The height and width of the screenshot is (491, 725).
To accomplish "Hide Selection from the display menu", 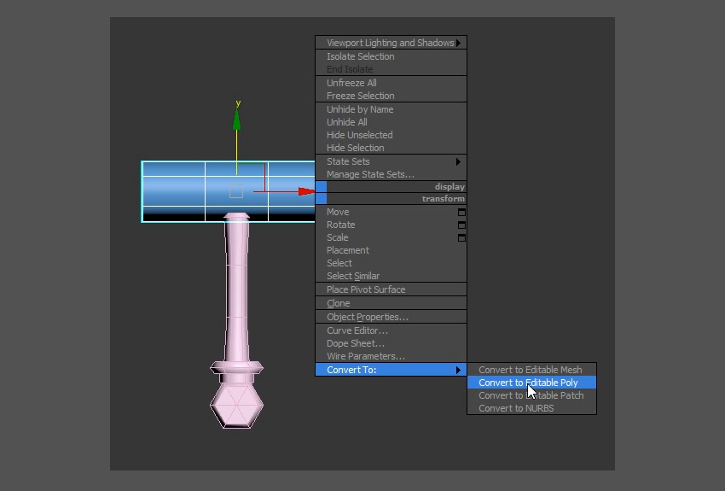I will tap(355, 148).
